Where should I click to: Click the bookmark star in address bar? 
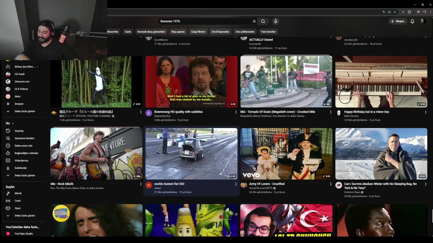tap(394, 12)
